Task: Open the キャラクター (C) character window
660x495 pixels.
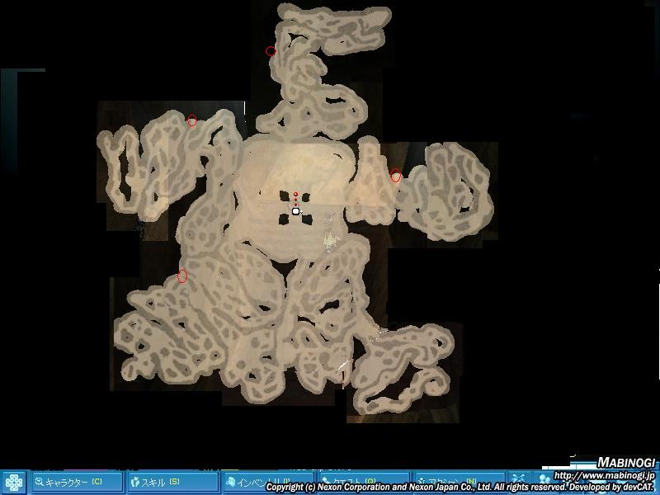Action: coord(77,482)
